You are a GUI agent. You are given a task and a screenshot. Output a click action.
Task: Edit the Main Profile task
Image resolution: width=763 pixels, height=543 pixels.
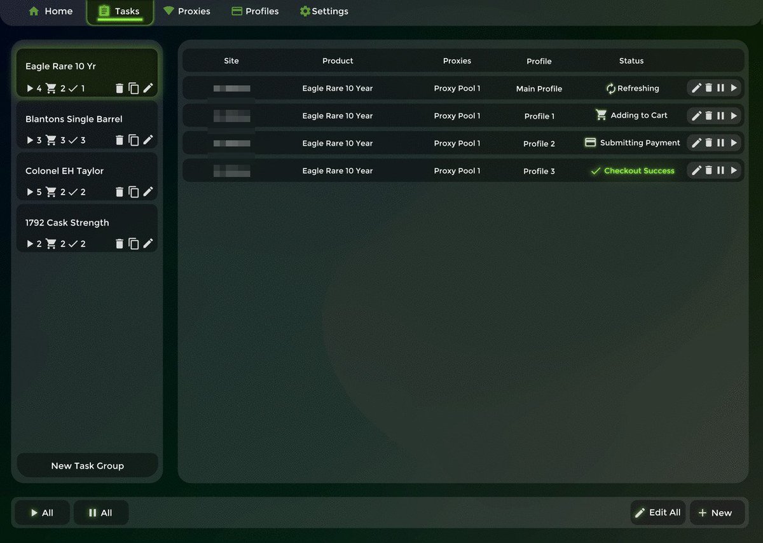tap(696, 88)
